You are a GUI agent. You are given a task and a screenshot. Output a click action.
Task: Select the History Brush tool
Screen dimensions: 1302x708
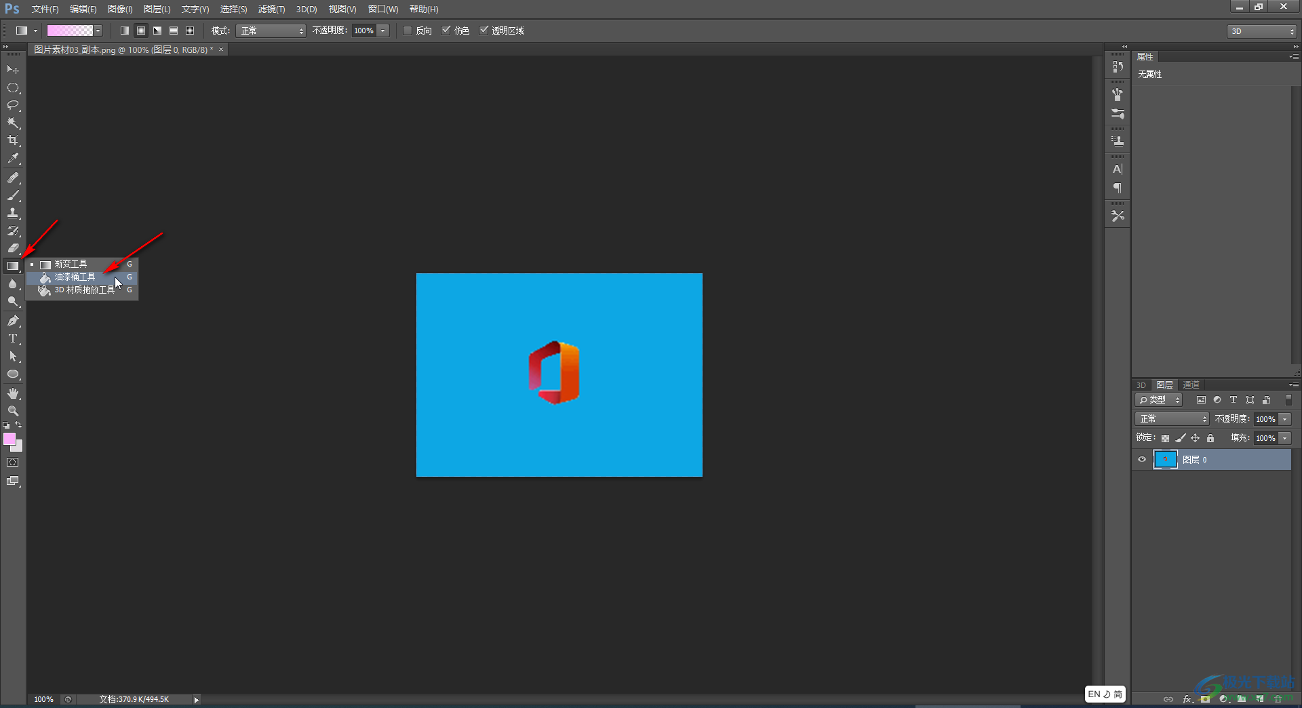click(x=13, y=231)
